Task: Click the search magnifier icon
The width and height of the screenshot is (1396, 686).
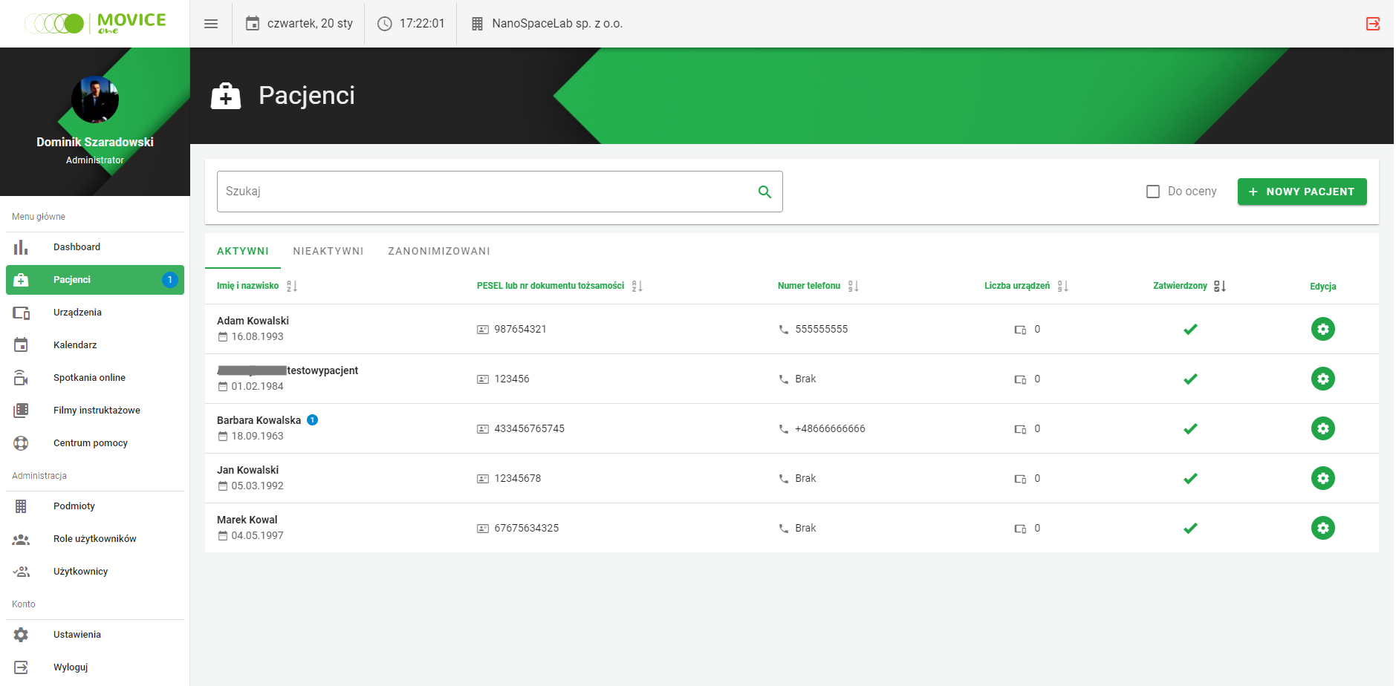Action: pos(764,192)
